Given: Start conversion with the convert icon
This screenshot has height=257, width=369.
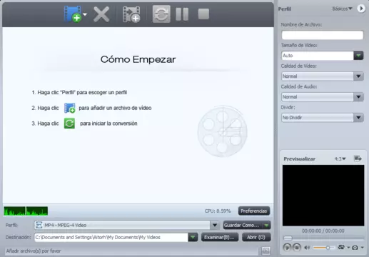Looking at the screenshot, I should pyautogui.click(x=161, y=14).
